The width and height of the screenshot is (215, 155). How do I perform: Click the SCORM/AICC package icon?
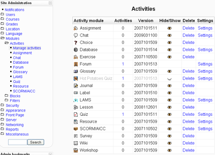coord(76,129)
